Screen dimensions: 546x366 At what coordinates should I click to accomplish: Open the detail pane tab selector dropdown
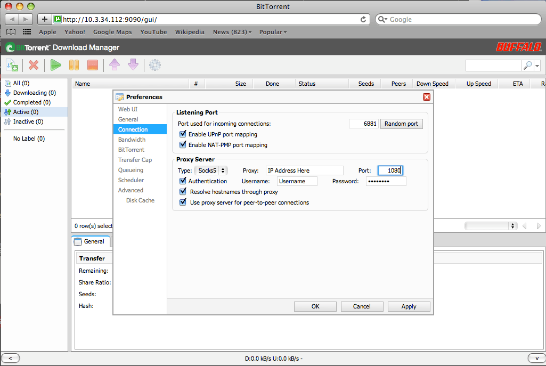click(491, 226)
